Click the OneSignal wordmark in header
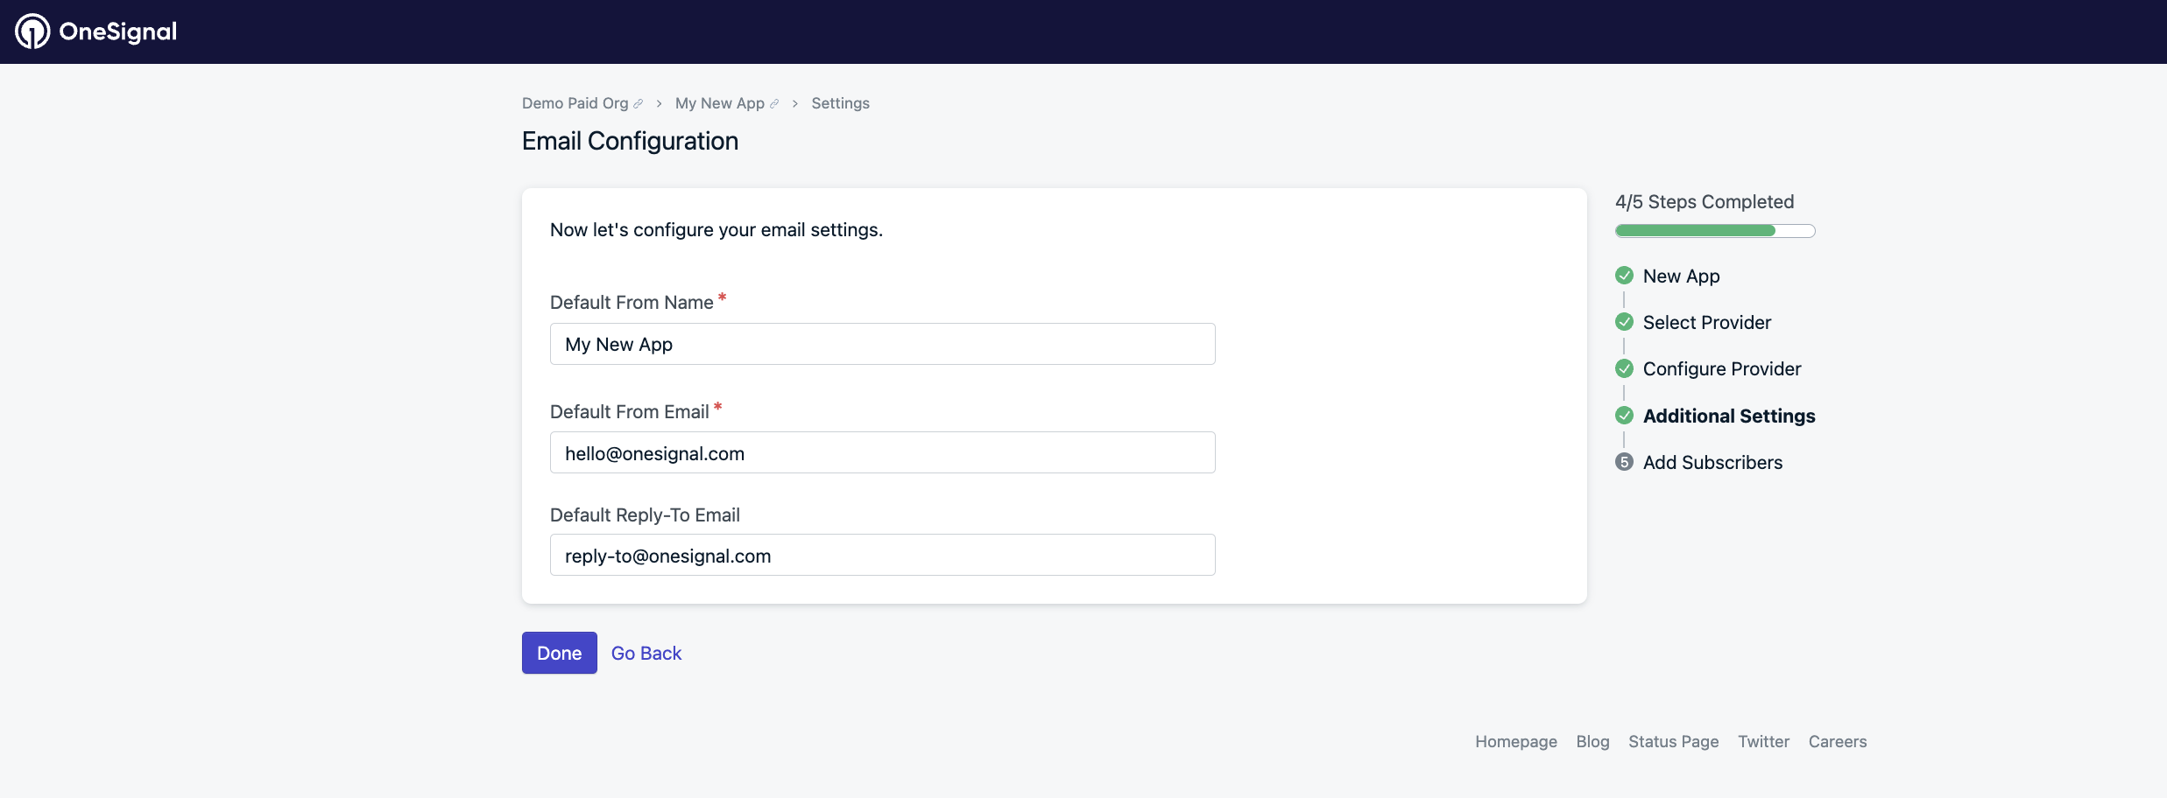The width and height of the screenshot is (2167, 798). (x=118, y=31)
